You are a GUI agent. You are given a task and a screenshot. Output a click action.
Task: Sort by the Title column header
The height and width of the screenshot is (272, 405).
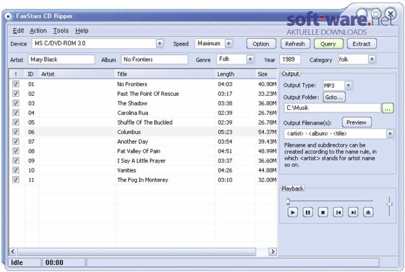click(x=165, y=74)
